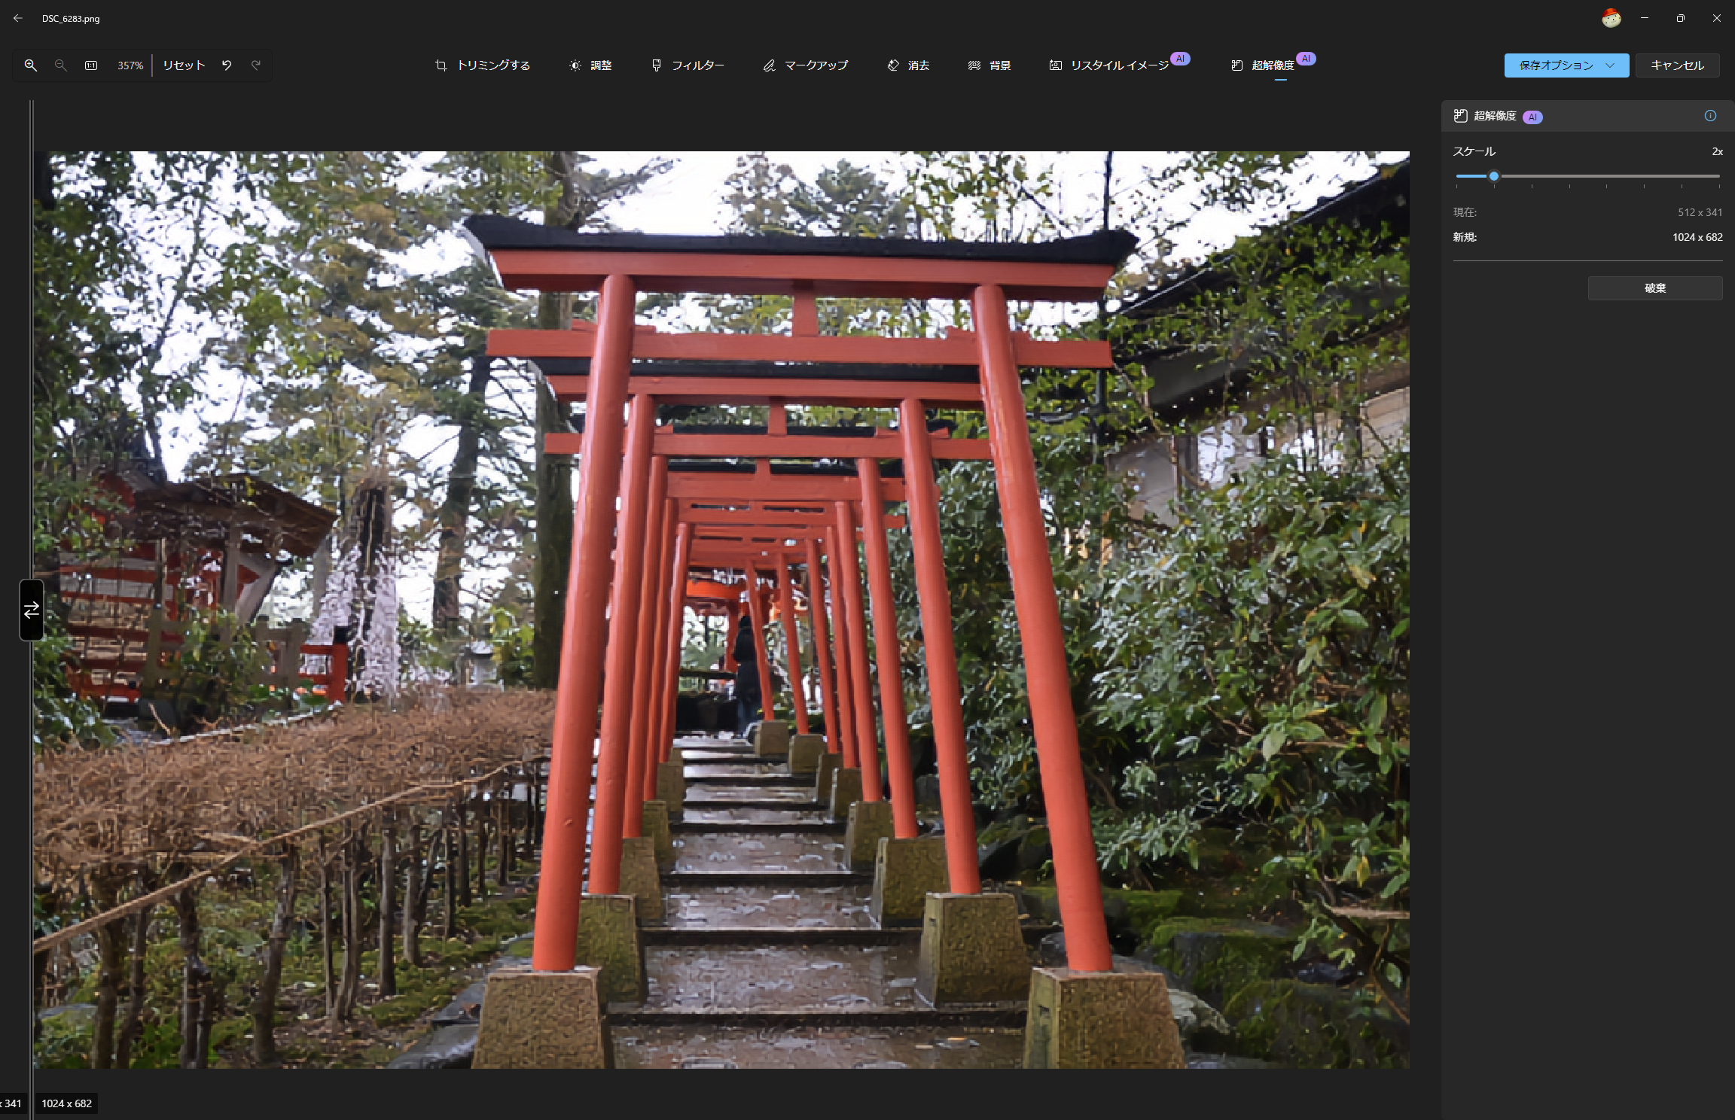Open the トリミングする crop tab
This screenshot has width=1735, height=1120.
point(483,65)
